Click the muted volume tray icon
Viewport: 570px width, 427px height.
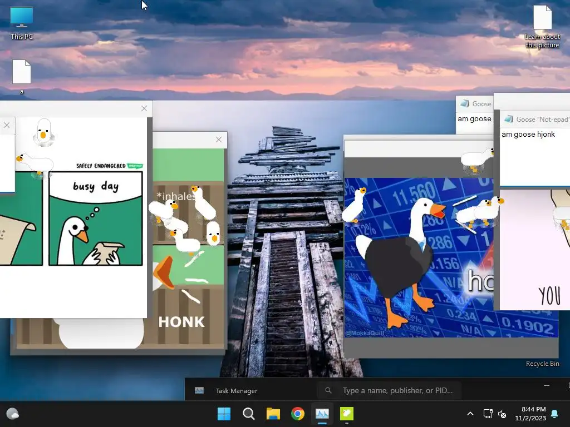click(502, 414)
